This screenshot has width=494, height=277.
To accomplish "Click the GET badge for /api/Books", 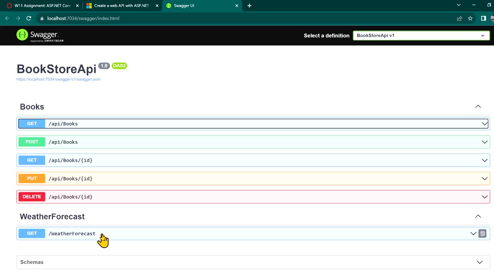I will tap(32, 123).
